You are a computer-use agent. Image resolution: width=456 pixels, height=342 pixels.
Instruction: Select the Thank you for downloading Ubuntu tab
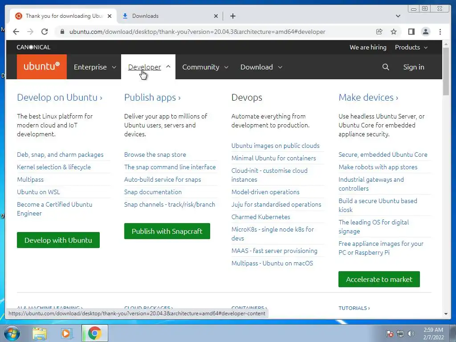tap(63, 16)
